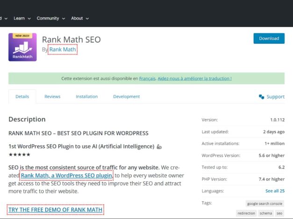Image resolution: width=293 pixels, height=219 pixels.
Task: Open the Community menu
Action: point(48,18)
